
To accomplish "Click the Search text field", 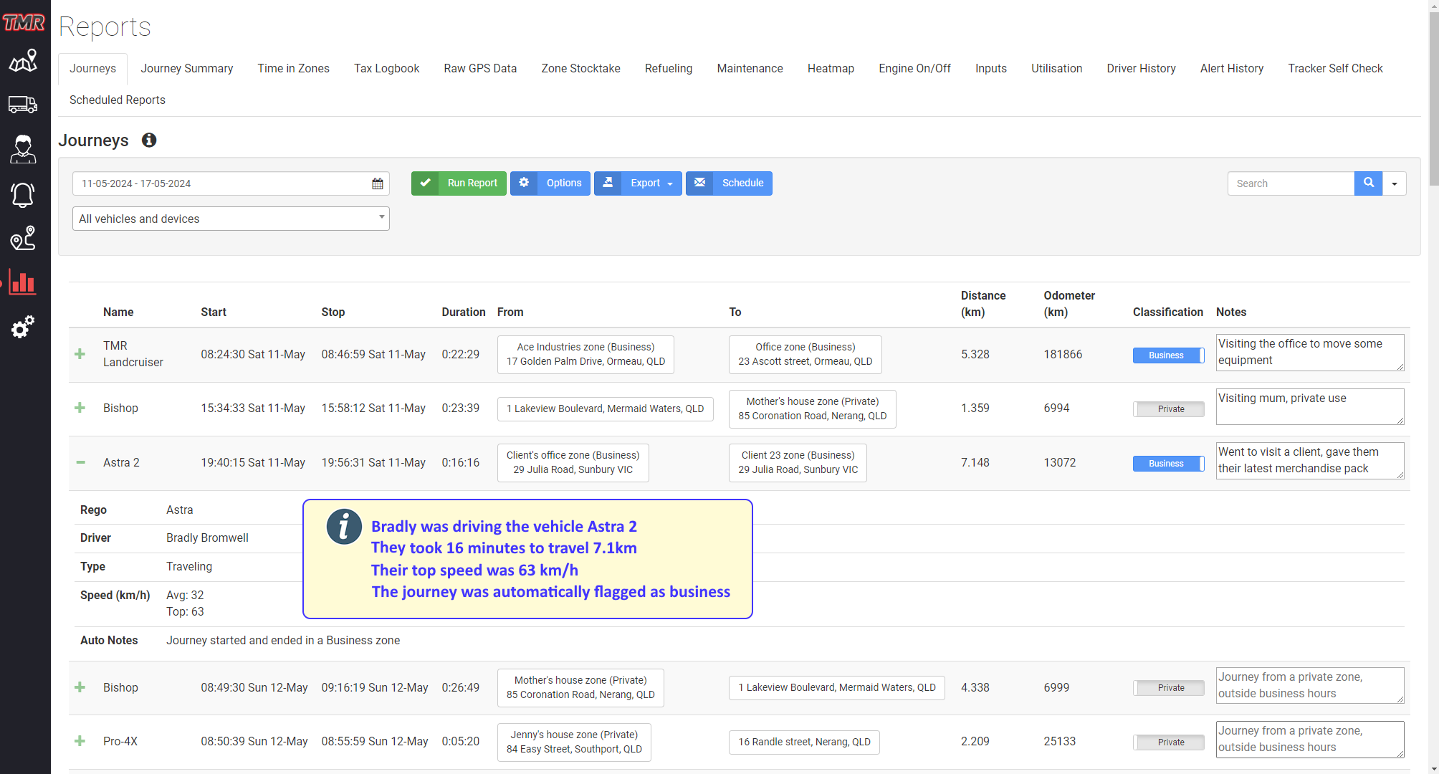I will point(1291,183).
